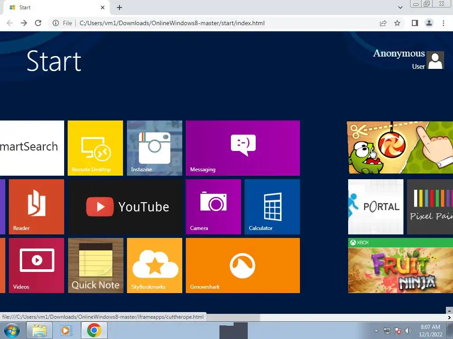Click the taskbar clock 8:07 AM

[x=430, y=327]
